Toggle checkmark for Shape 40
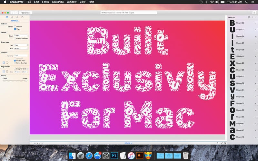The image size is (258, 161). point(255,124)
